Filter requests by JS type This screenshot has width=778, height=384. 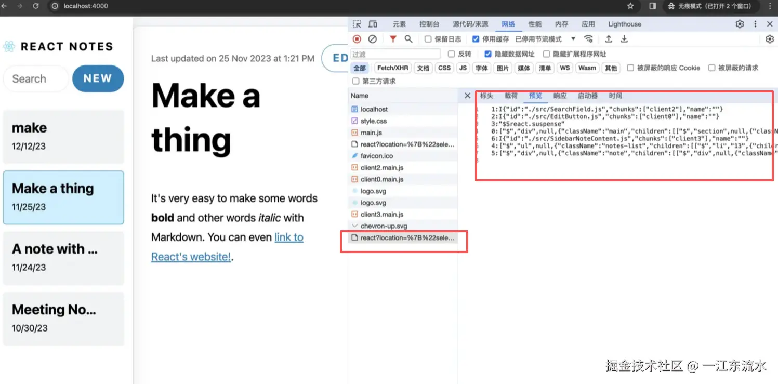pyautogui.click(x=463, y=68)
